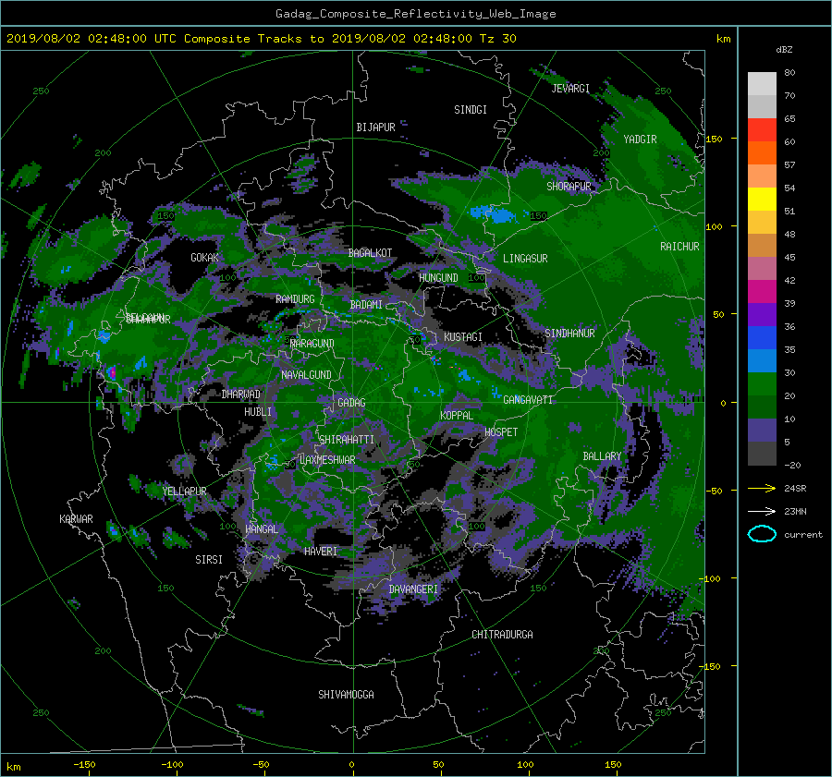Select the SHORAPUR label
The width and height of the screenshot is (832, 777).
click(x=569, y=187)
